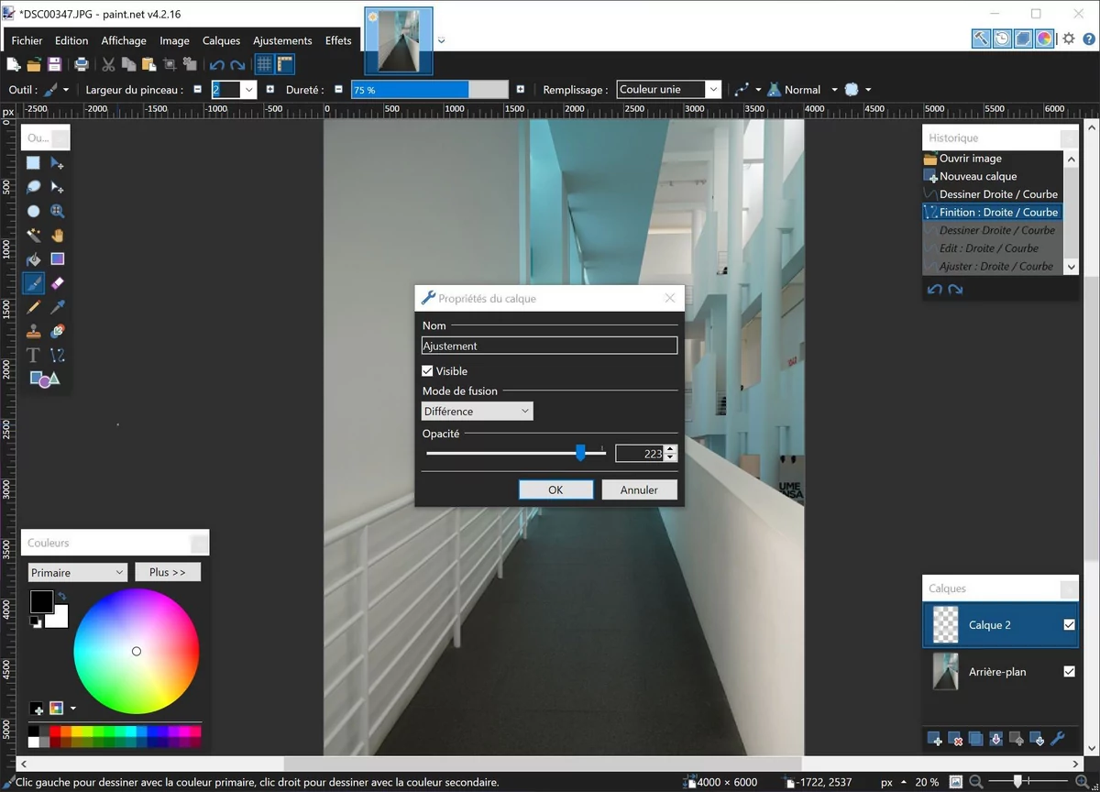
Task: Select the Lasso Select tool
Action: point(33,187)
